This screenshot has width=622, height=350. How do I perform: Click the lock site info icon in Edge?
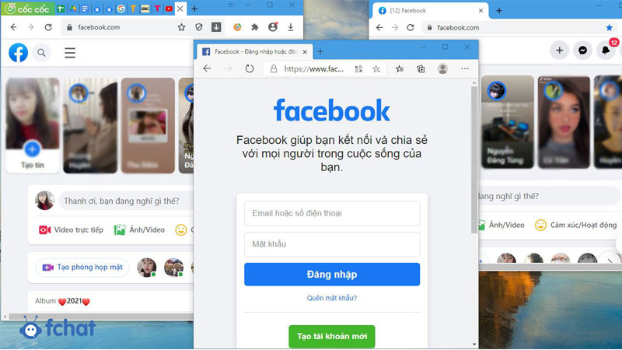(274, 68)
